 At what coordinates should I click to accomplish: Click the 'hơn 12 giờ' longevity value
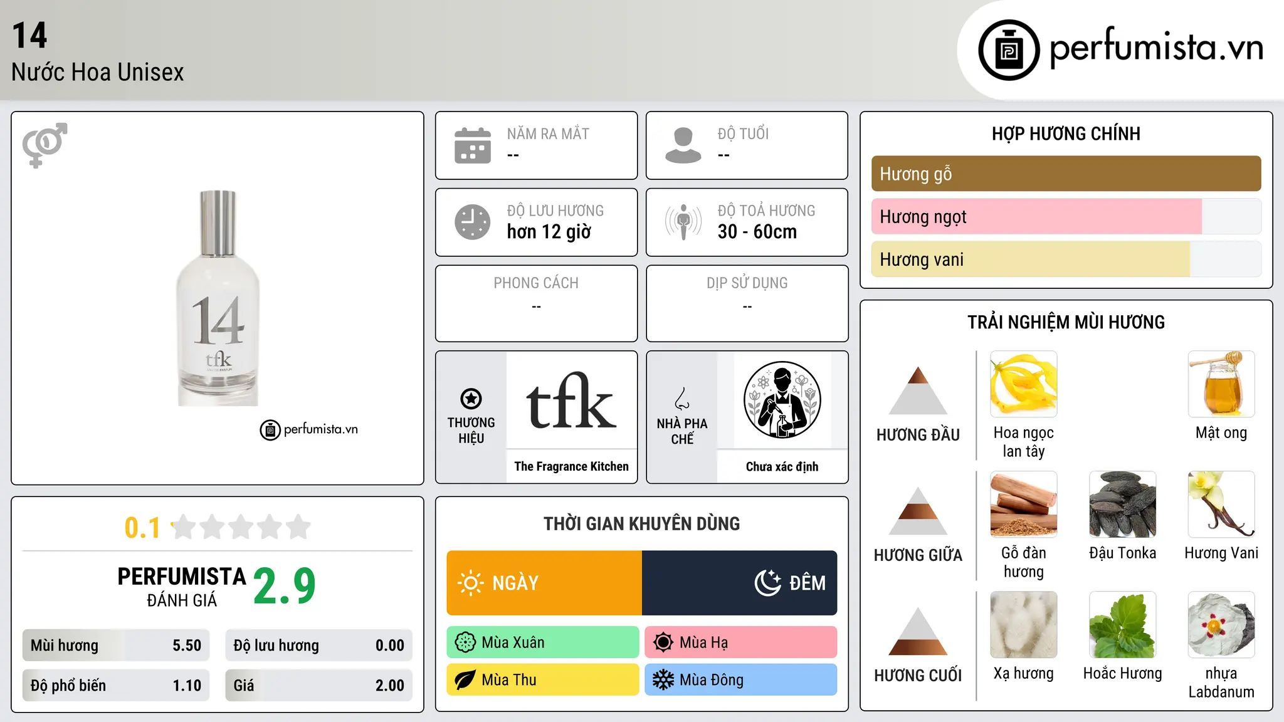point(549,232)
